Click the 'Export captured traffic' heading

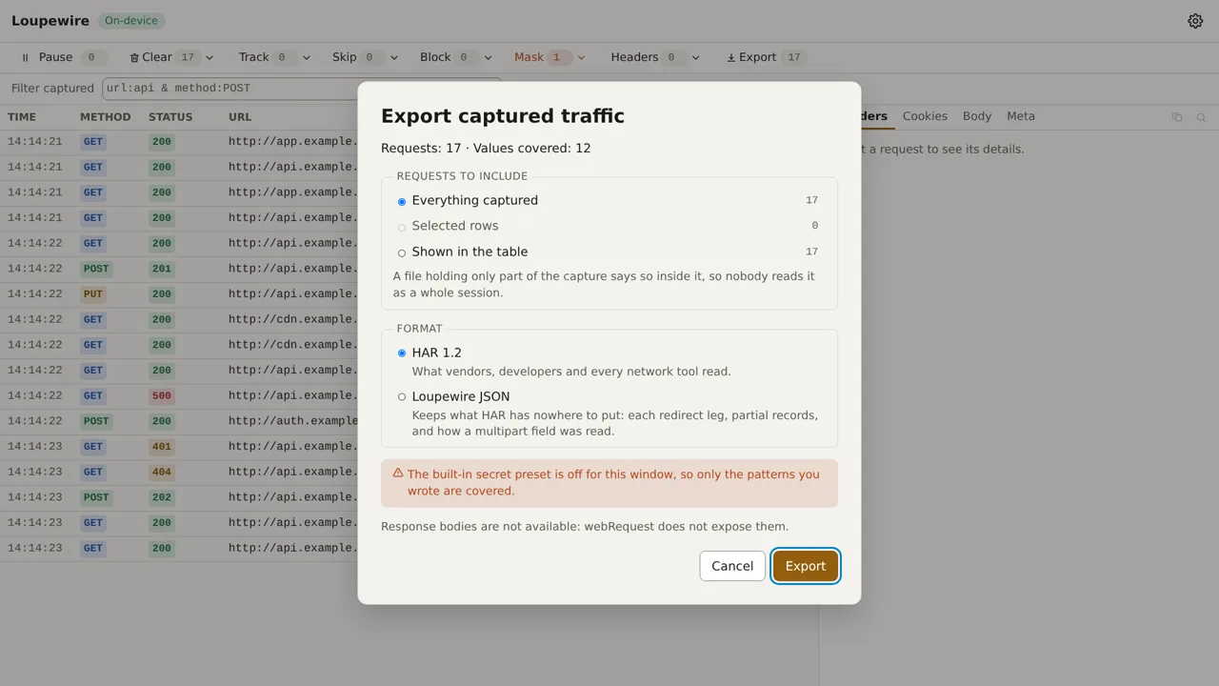[503, 116]
